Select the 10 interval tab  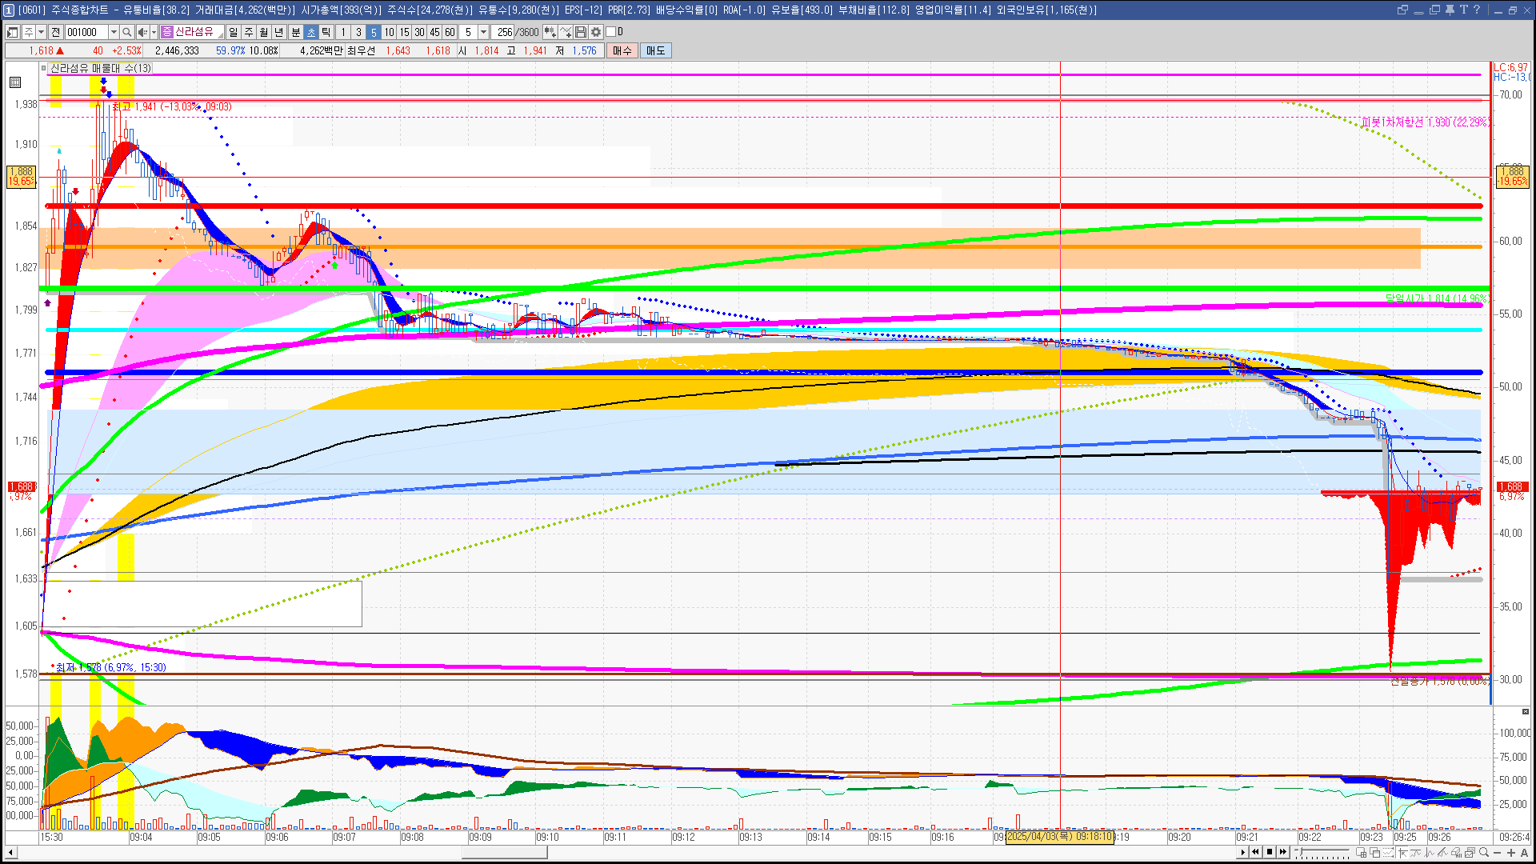click(x=389, y=32)
